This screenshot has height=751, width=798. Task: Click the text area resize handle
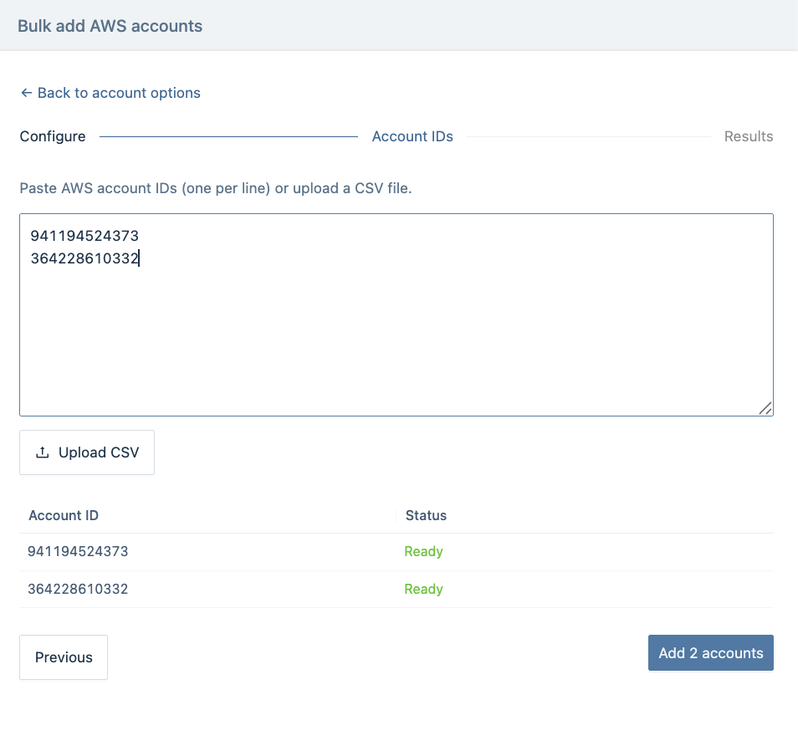pos(765,408)
